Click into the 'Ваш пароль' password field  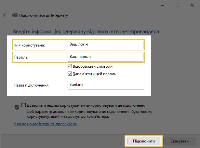(x=105, y=57)
